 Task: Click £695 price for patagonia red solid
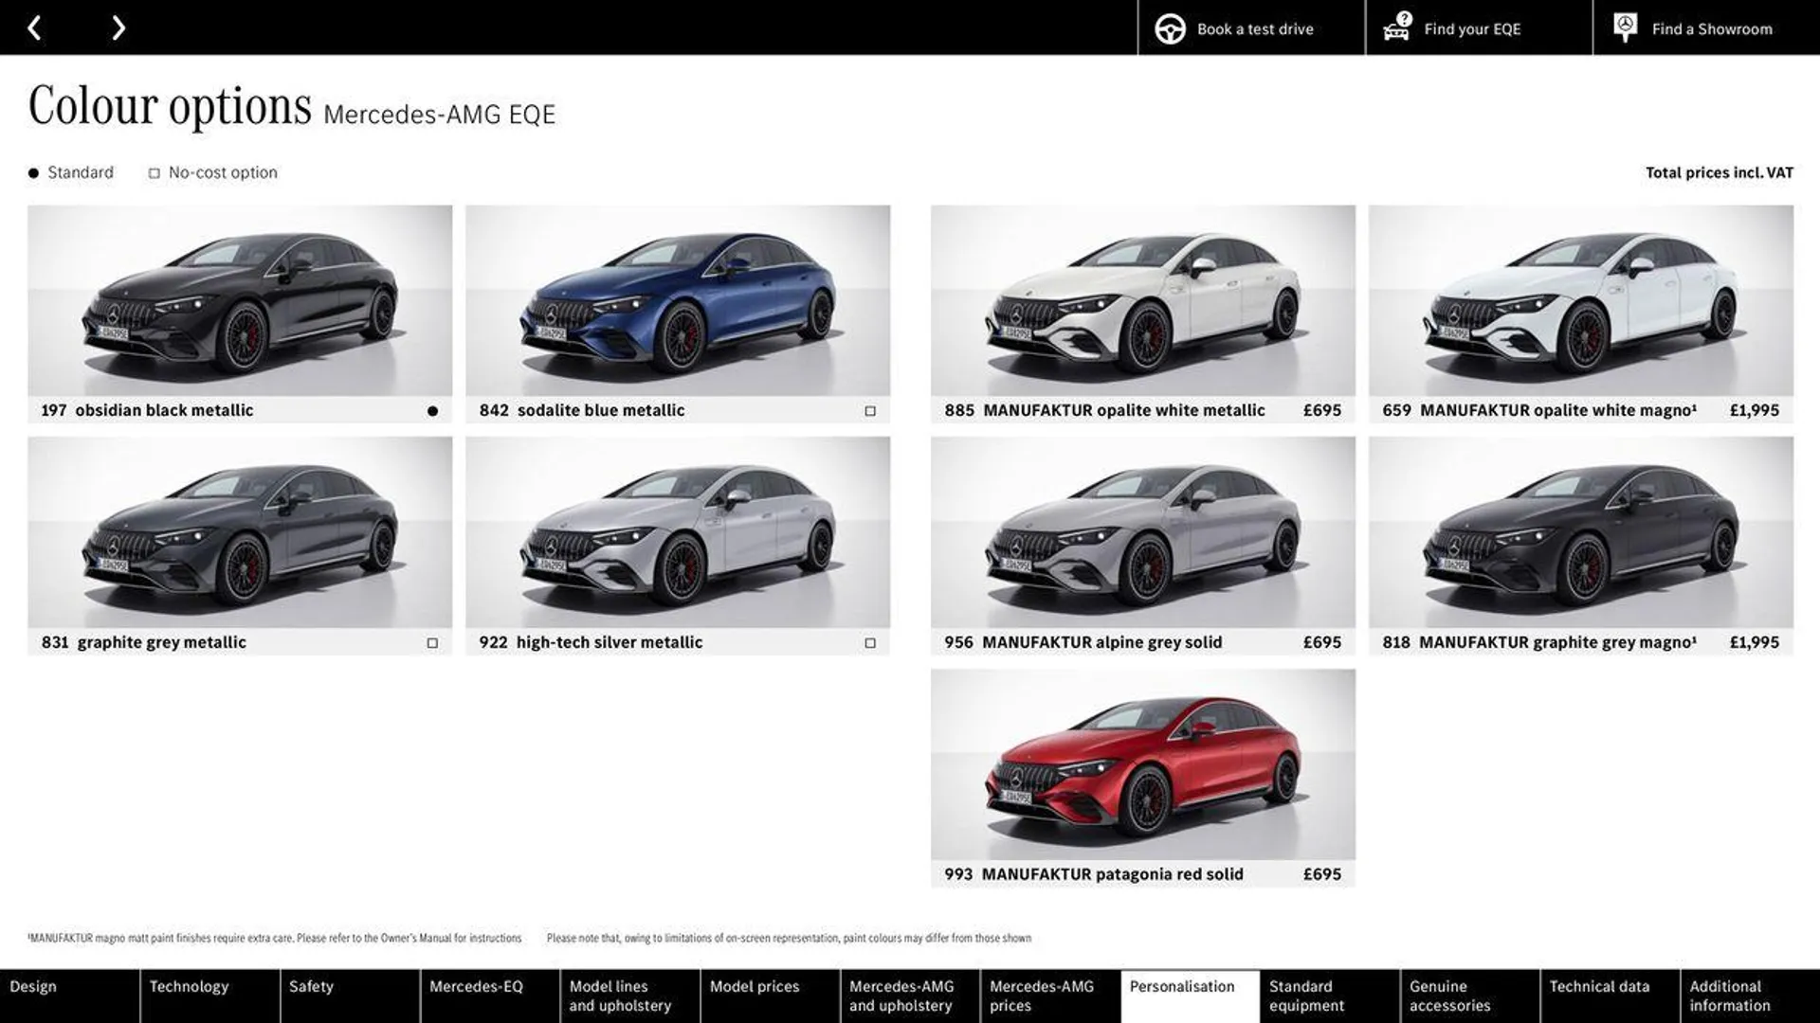point(1322,874)
